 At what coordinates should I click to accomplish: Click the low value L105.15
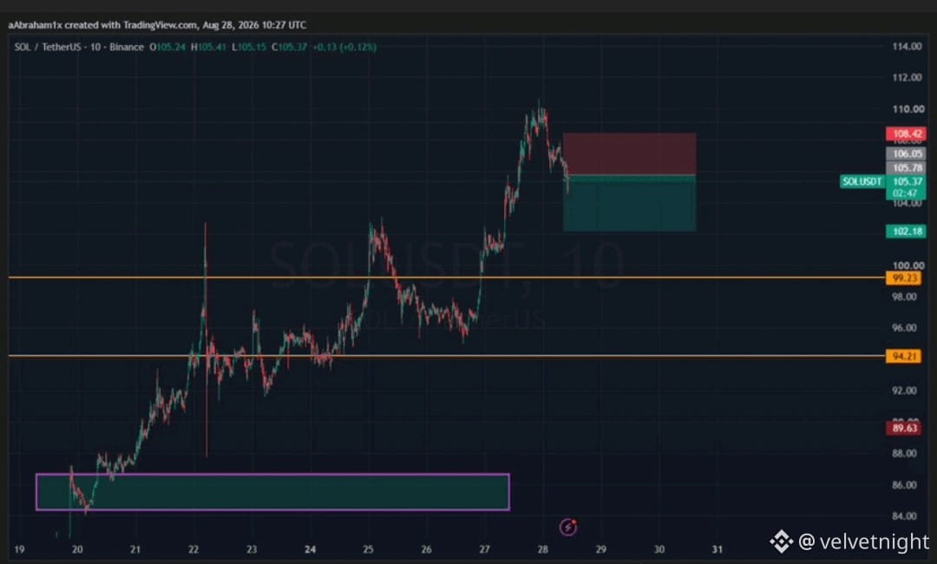(249, 47)
